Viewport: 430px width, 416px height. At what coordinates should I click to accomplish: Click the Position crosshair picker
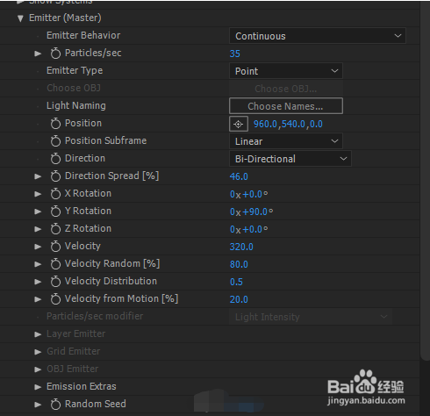click(239, 124)
